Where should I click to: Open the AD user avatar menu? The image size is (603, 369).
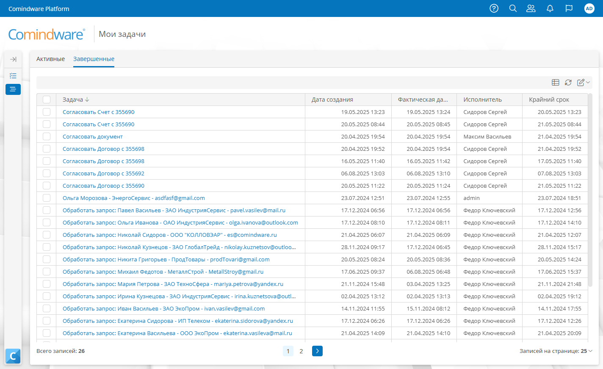(x=589, y=8)
